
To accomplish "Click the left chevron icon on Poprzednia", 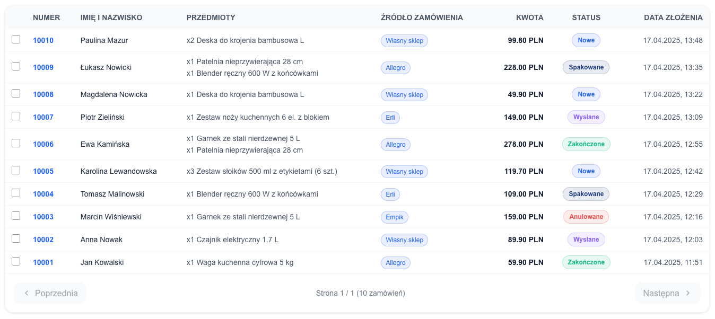I will pos(27,293).
